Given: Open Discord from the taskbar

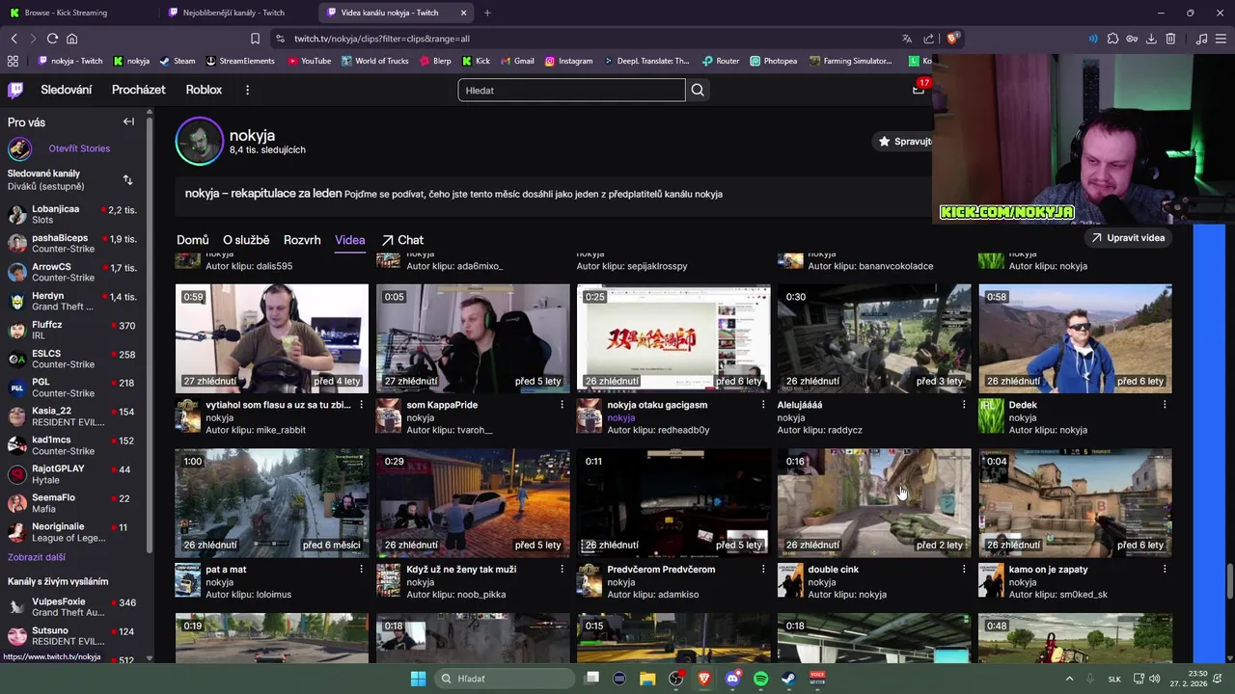Looking at the screenshot, I should point(732,679).
